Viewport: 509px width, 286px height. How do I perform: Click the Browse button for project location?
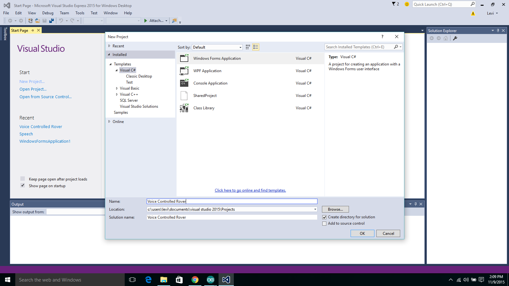click(x=335, y=209)
